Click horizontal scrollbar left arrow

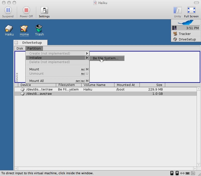(16, 168)
